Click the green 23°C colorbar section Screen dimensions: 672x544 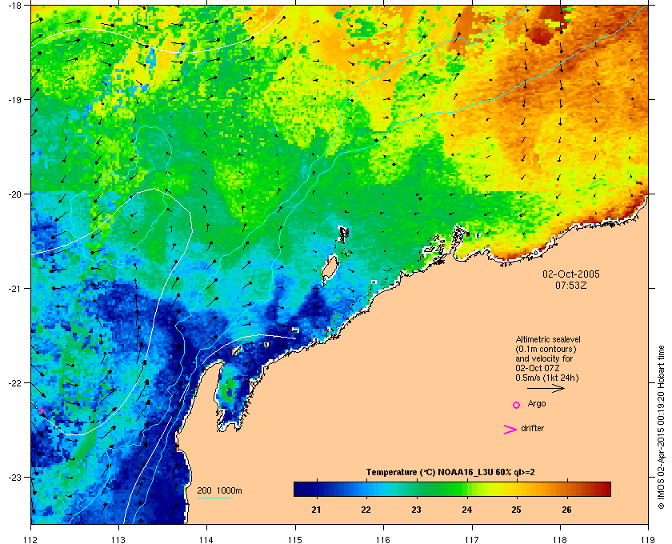[x=417, y=489]
